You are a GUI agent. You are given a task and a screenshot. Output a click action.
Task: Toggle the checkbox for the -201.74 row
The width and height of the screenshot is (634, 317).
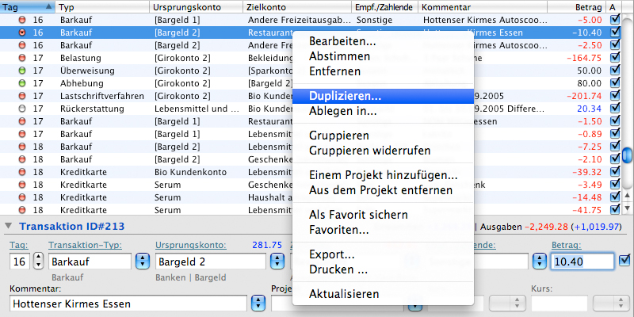click(x=615, y=95)
